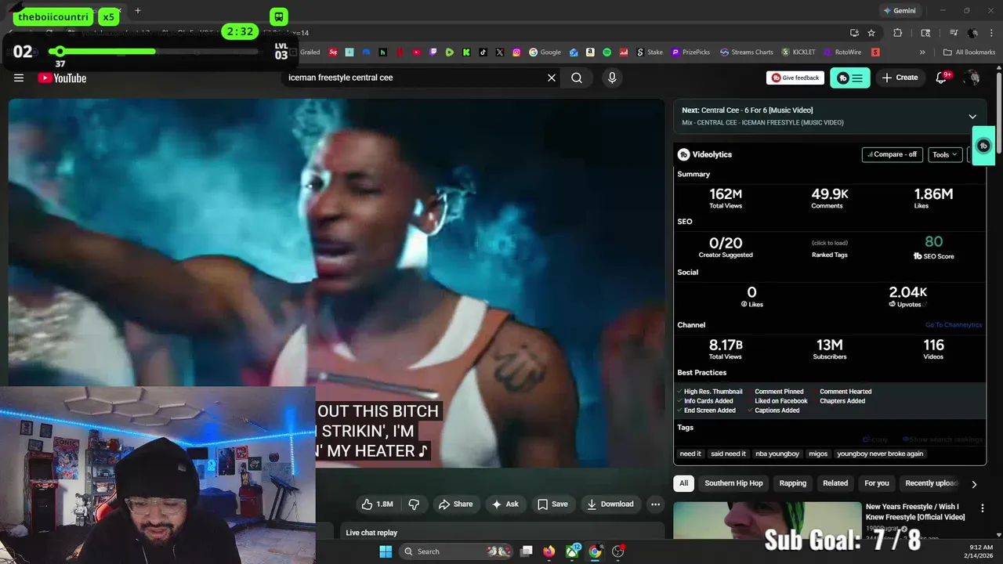Open the Tools dropdown in Videolytics
Screen dimensions: 1003x564
945,154
